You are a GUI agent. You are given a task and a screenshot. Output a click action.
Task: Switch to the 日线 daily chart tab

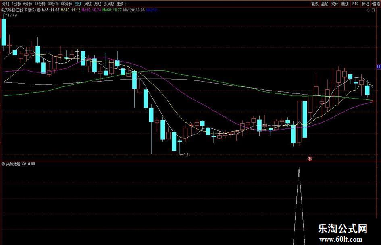click(x=78, y=4)
